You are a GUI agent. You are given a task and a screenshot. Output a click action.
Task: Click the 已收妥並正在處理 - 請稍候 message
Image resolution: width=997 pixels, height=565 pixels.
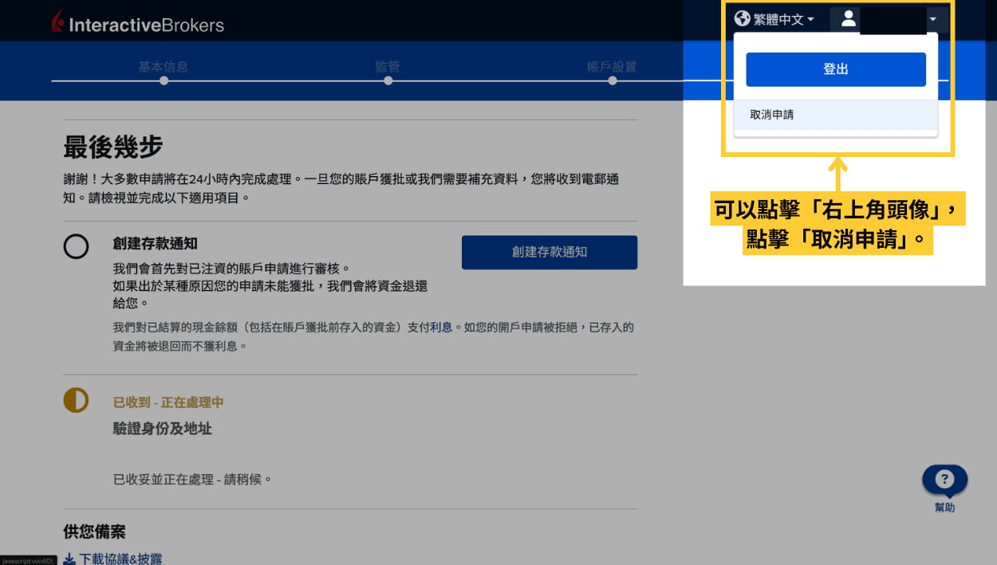click(x=193, y=480)
